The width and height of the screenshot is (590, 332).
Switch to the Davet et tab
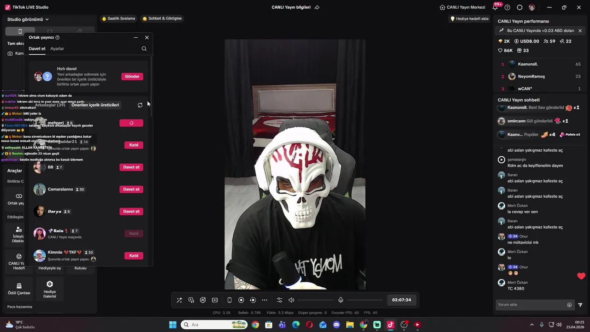click(x=37, y=48)
